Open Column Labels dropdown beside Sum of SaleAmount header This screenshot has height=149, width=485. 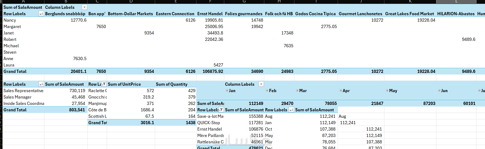pyautogui.click(x=84, y=7)
